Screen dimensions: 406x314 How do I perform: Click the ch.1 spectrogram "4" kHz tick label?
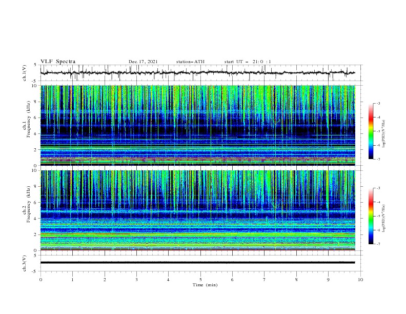[36, 134]
